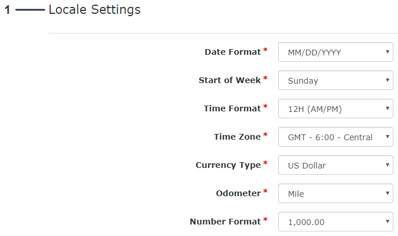Click the step number 1 marker

(x=7, y=10)
